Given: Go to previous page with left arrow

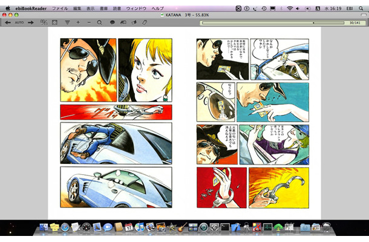Looking at the screenshot, I should point(8,22).
